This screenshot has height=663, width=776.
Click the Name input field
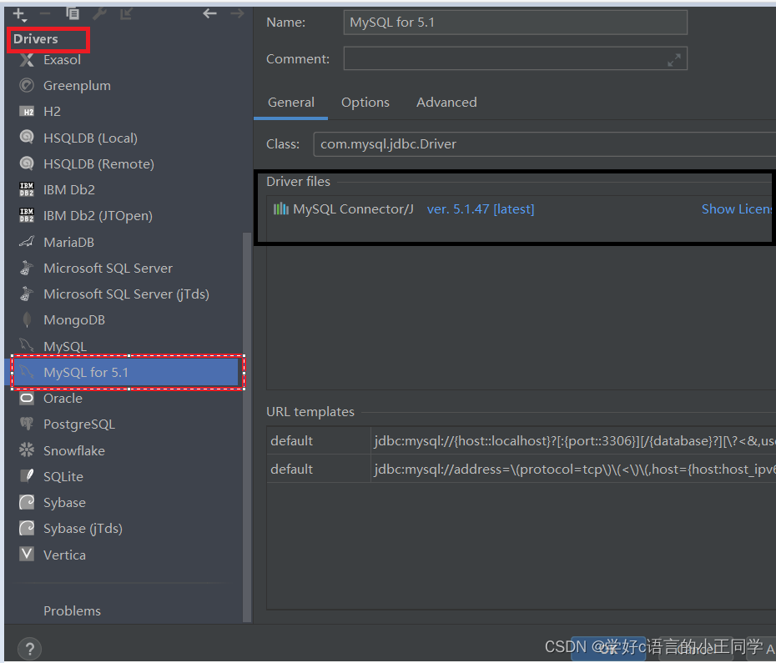point(515,23)
